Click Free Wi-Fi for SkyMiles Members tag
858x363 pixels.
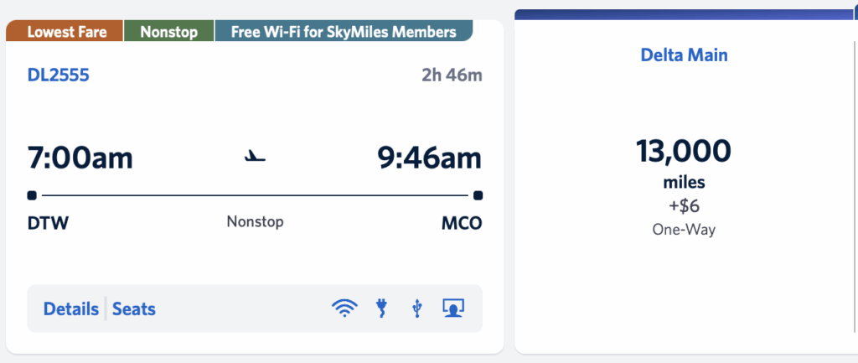click(344, 32)
